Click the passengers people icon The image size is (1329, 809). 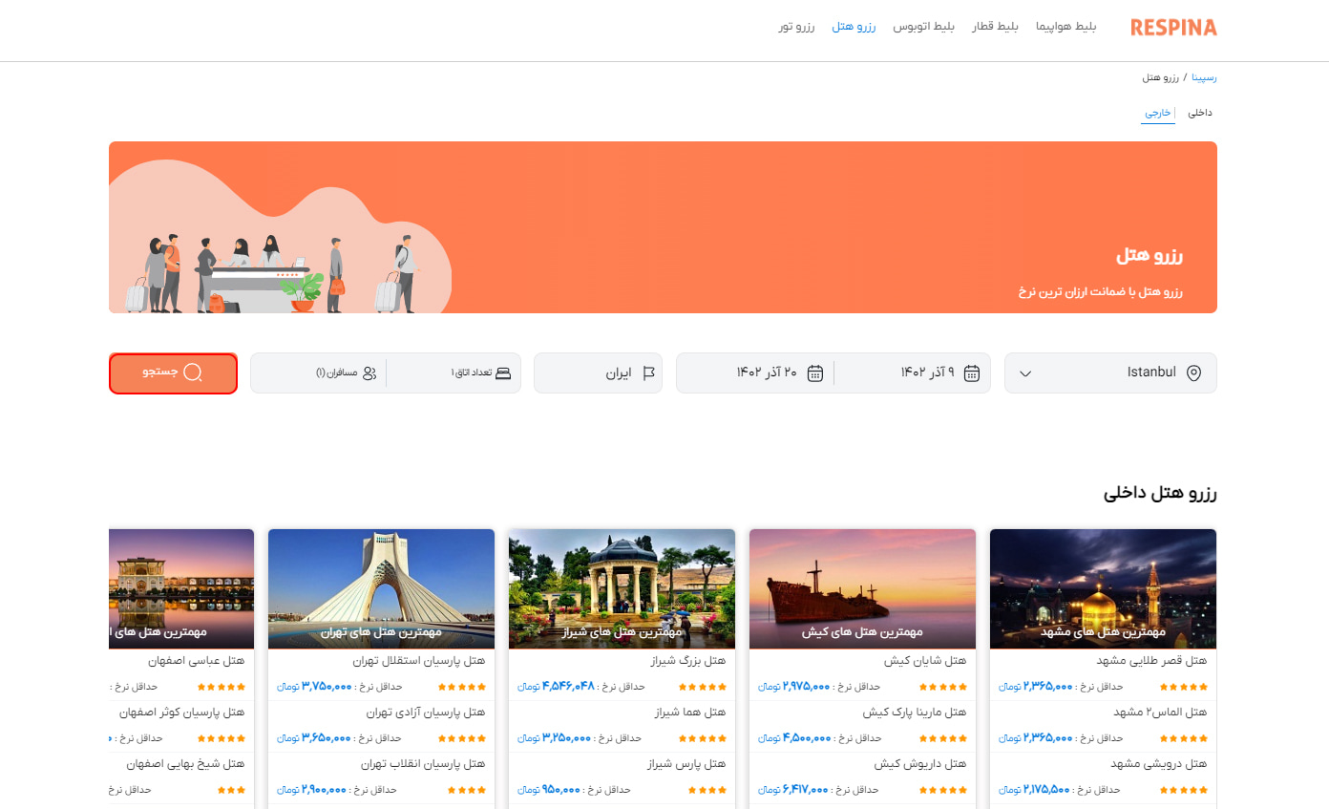[369, 373]
